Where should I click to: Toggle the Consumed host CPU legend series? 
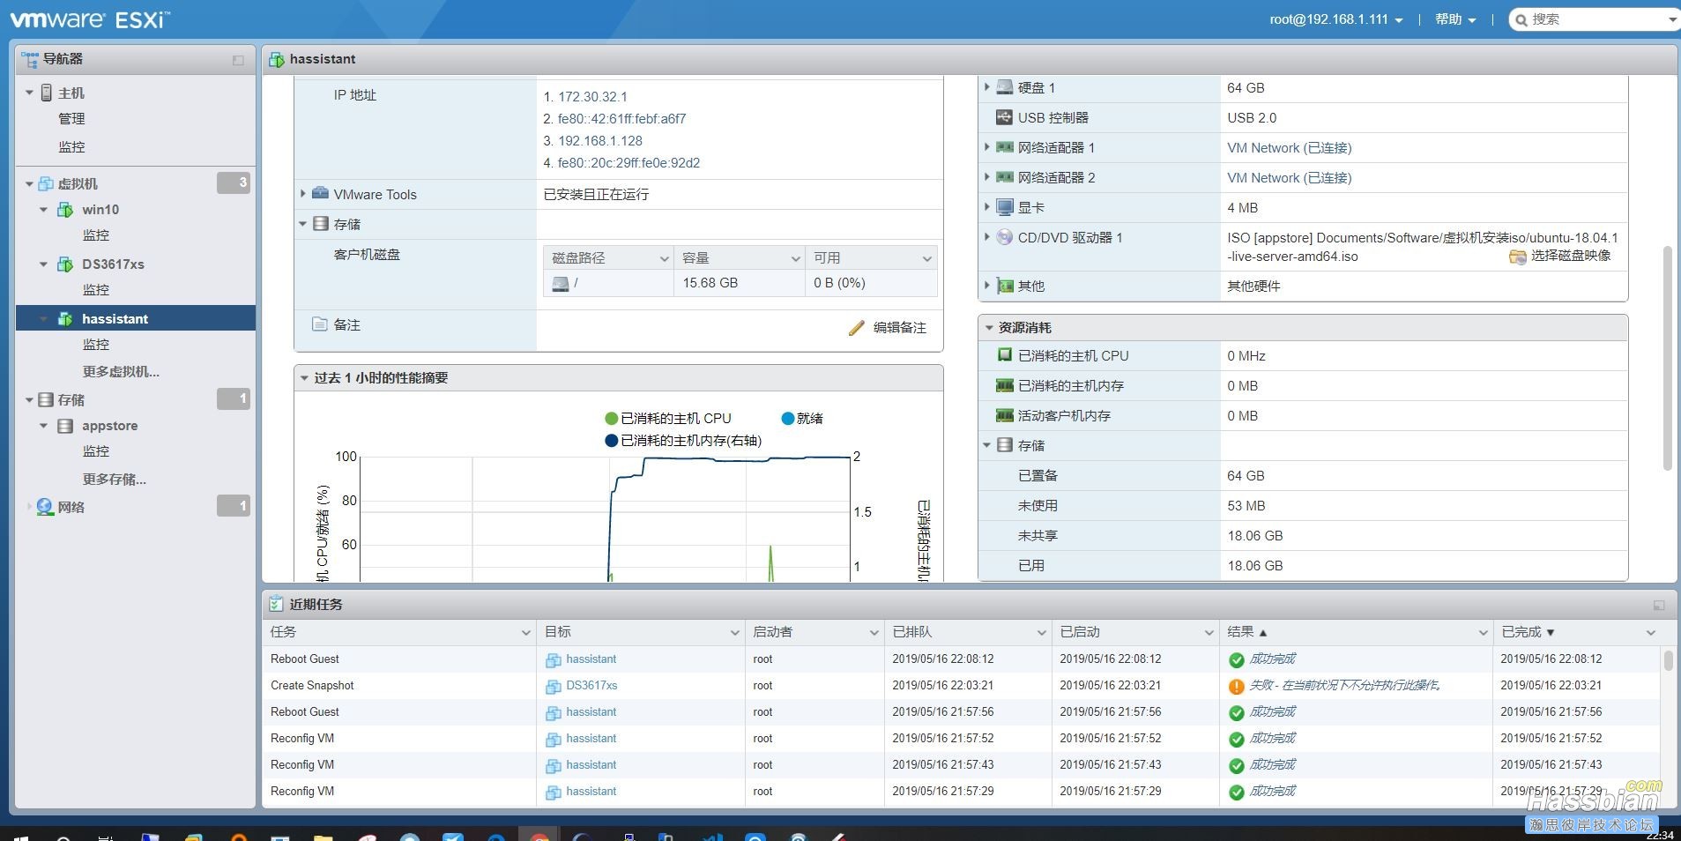click(668, 419)
